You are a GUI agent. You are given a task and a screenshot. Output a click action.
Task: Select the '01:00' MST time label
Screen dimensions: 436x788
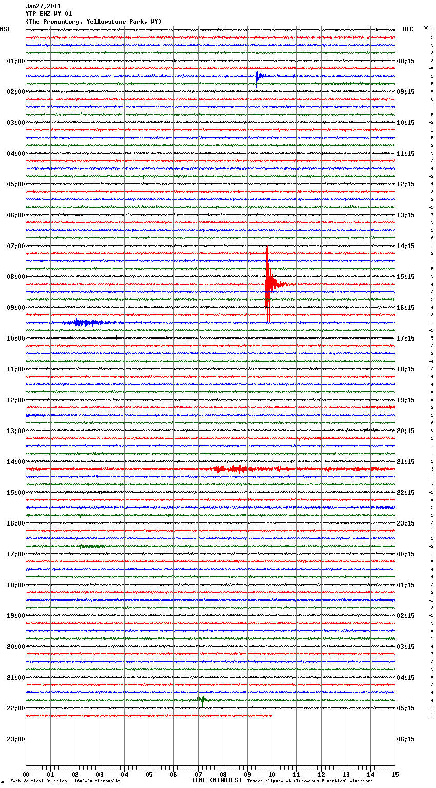[x=16, y=61]
